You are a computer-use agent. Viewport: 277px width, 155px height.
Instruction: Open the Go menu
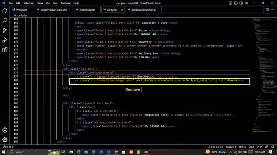coord(48,3)
